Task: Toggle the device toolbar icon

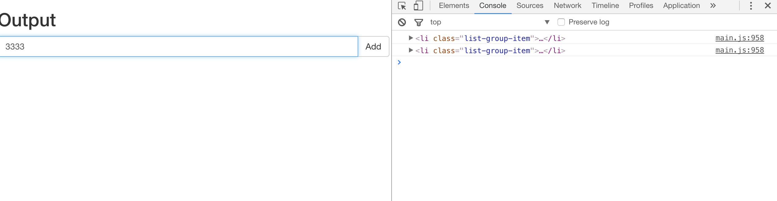Action: (x=418, y=6)
